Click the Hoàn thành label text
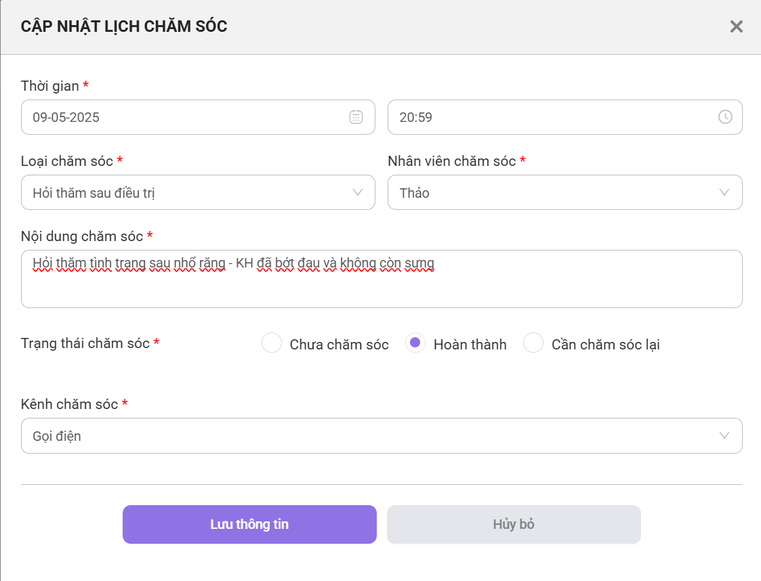This screenshot has width=761, height=581. (470, 345)
